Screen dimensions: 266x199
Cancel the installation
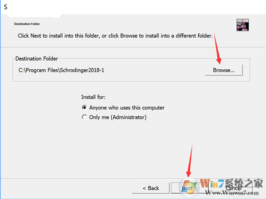(x=234, y=188)
